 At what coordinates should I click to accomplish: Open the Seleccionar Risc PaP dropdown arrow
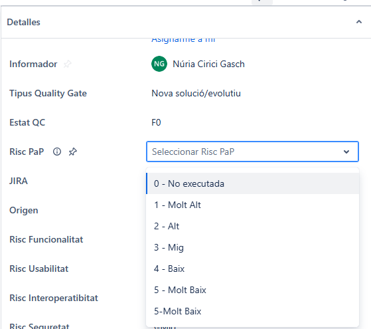click(346, 152)
